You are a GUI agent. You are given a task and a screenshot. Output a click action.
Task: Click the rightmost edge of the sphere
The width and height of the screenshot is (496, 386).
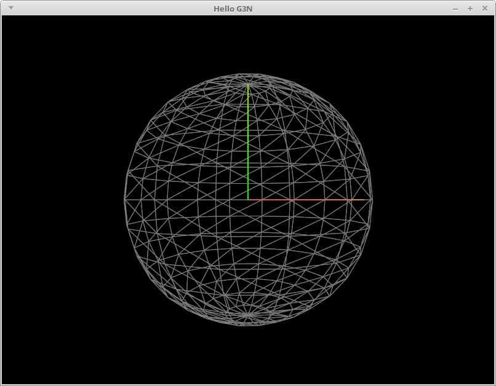[372, 200]
